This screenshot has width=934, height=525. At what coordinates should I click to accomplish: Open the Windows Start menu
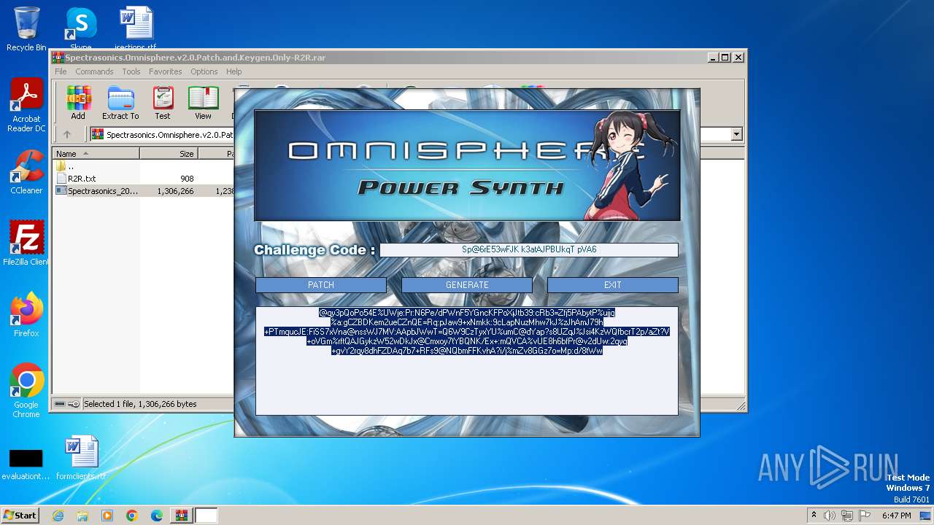[20, 515]
